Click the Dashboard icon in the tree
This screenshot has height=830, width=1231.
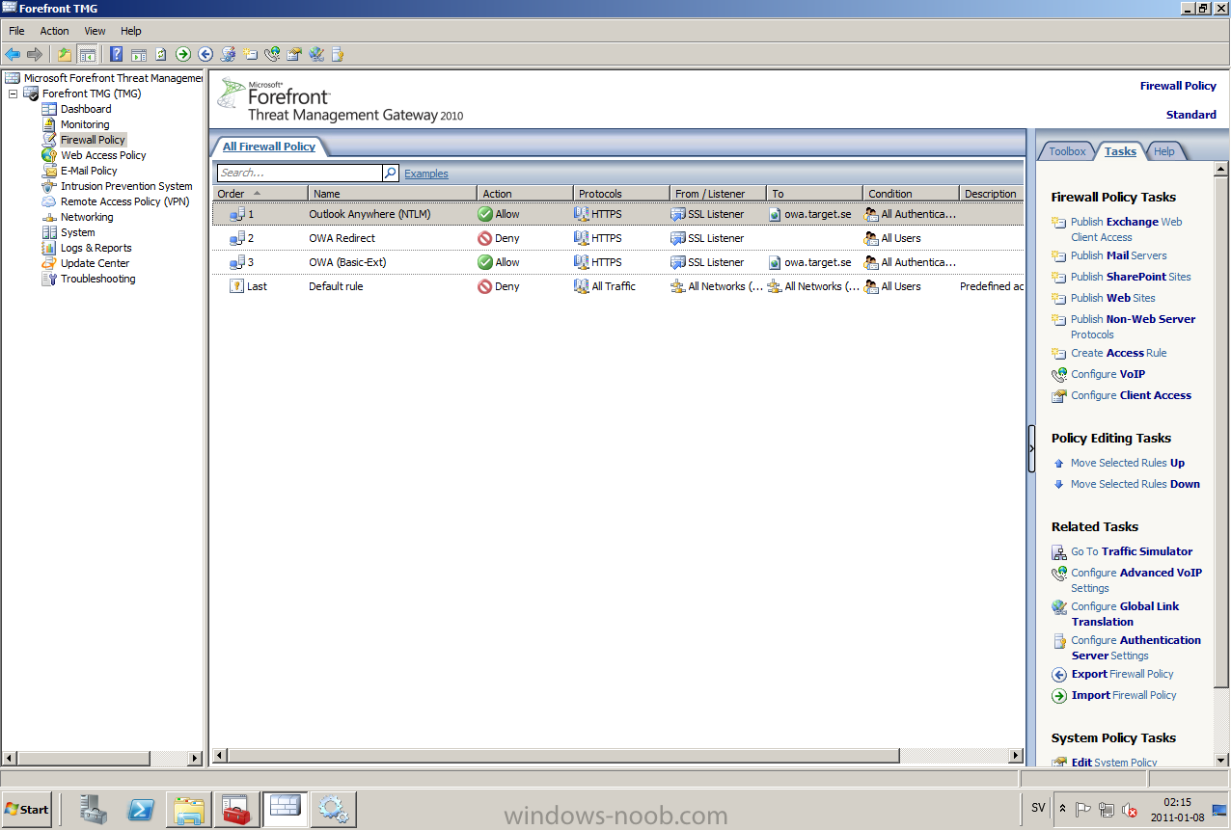(49, 109)
